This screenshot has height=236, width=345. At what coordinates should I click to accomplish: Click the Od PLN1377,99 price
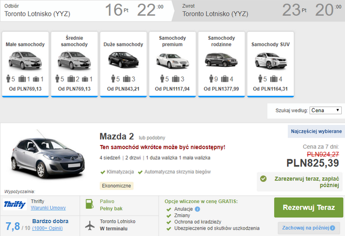click(221, 89)
